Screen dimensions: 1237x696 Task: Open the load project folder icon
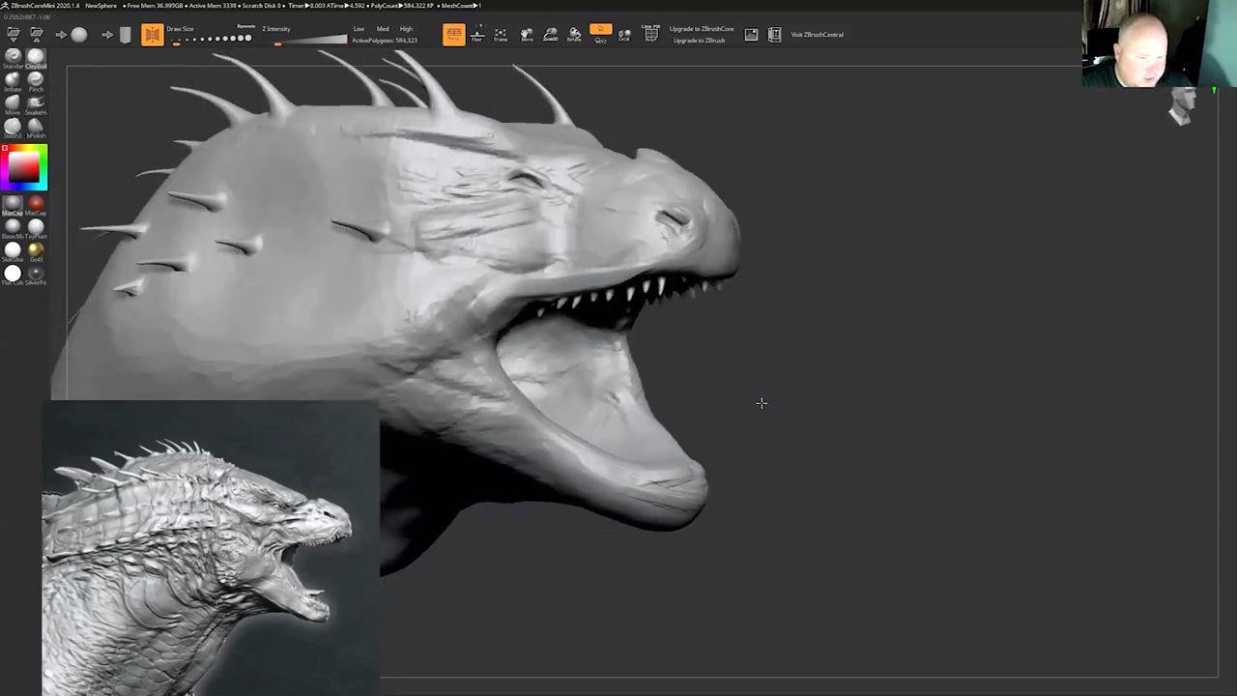[13, 34]
